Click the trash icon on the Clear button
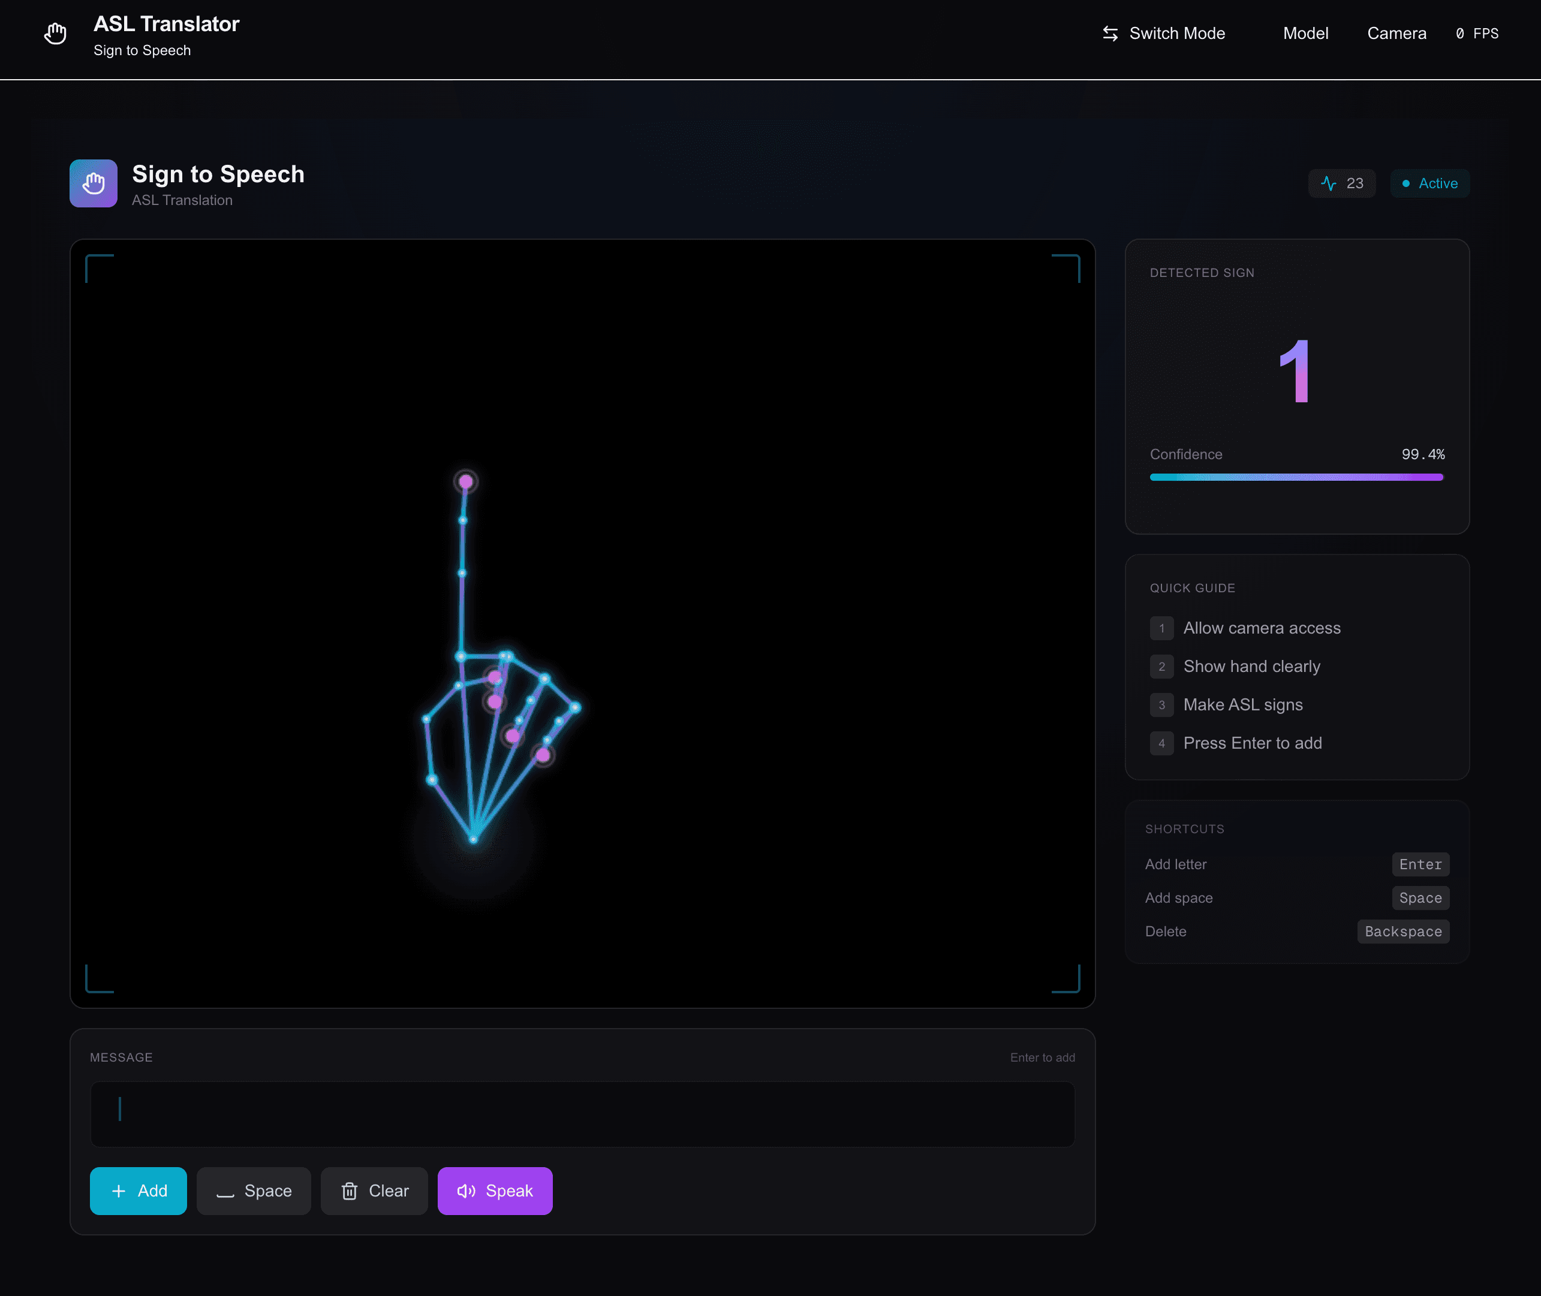Image resolution: width=1541 pixels, height=1296 pixels. [x=351, y=1191]
